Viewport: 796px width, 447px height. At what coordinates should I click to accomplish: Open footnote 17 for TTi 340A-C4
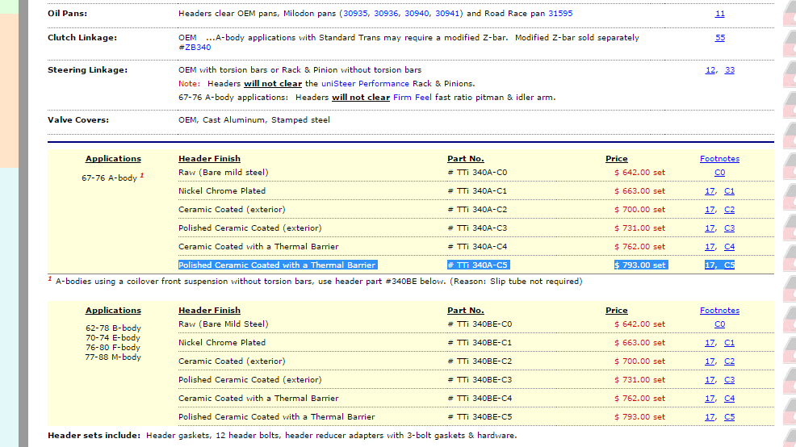[710, 247]
